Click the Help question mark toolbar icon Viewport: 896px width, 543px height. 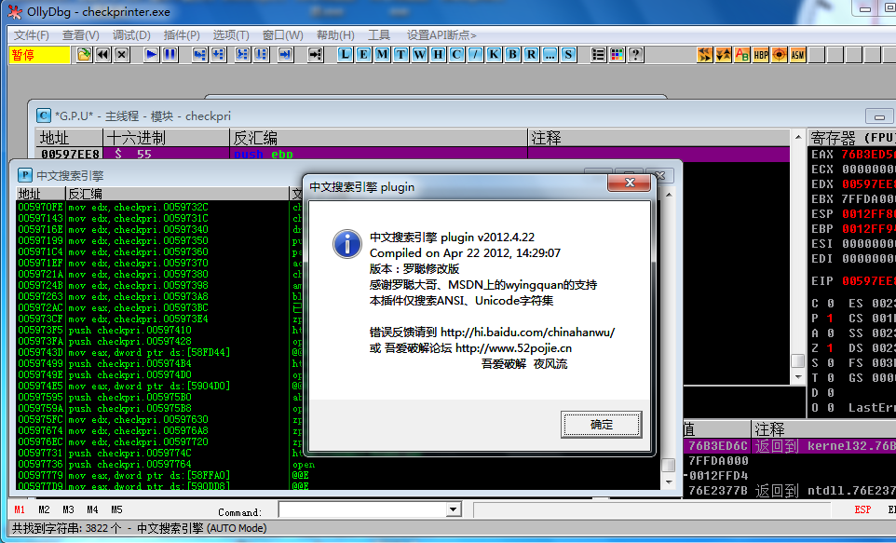(x=635, y=54)
